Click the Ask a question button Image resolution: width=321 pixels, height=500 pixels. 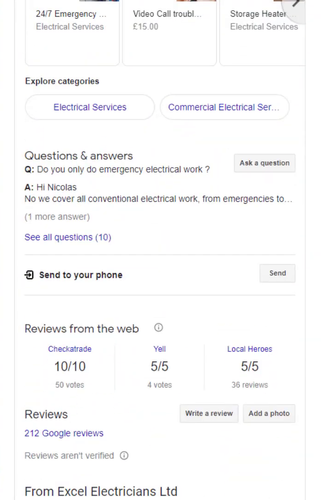coord(265,163)
